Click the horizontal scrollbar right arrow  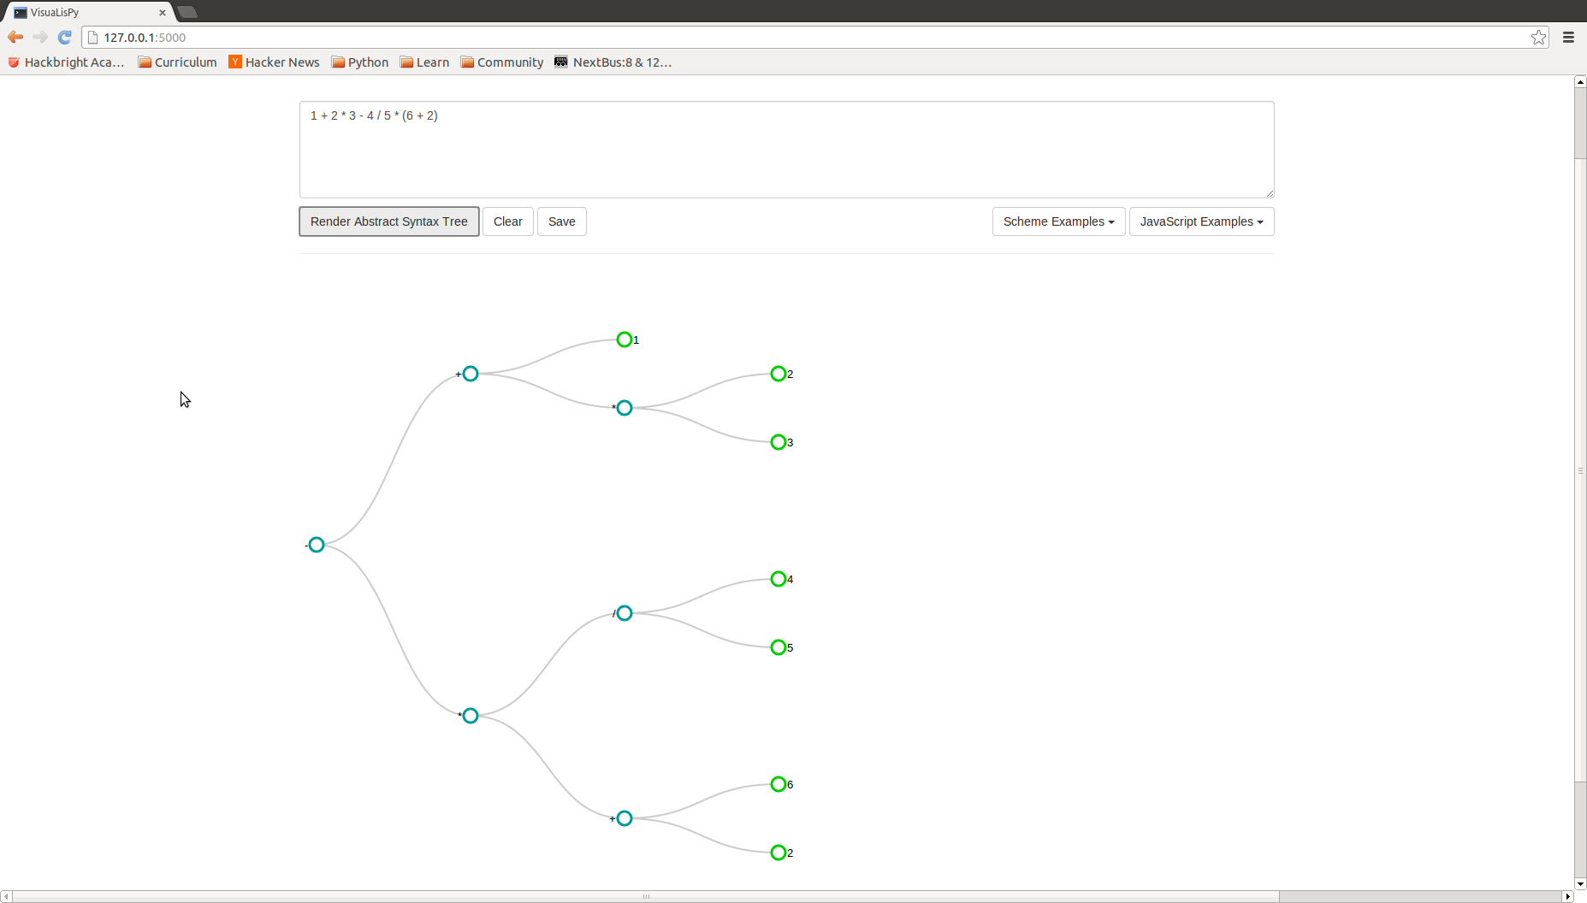1567,896
